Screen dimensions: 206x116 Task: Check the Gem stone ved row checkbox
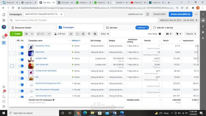pyautogui.click(x=12, y=66)
